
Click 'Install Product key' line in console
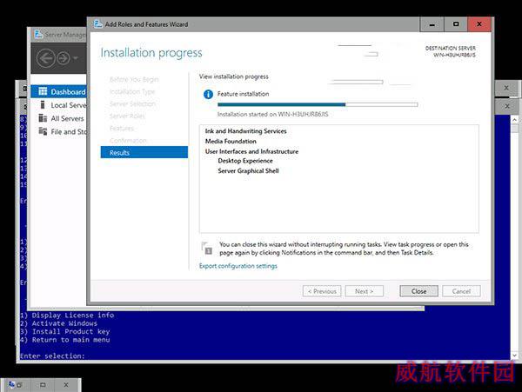click(71, 331)
